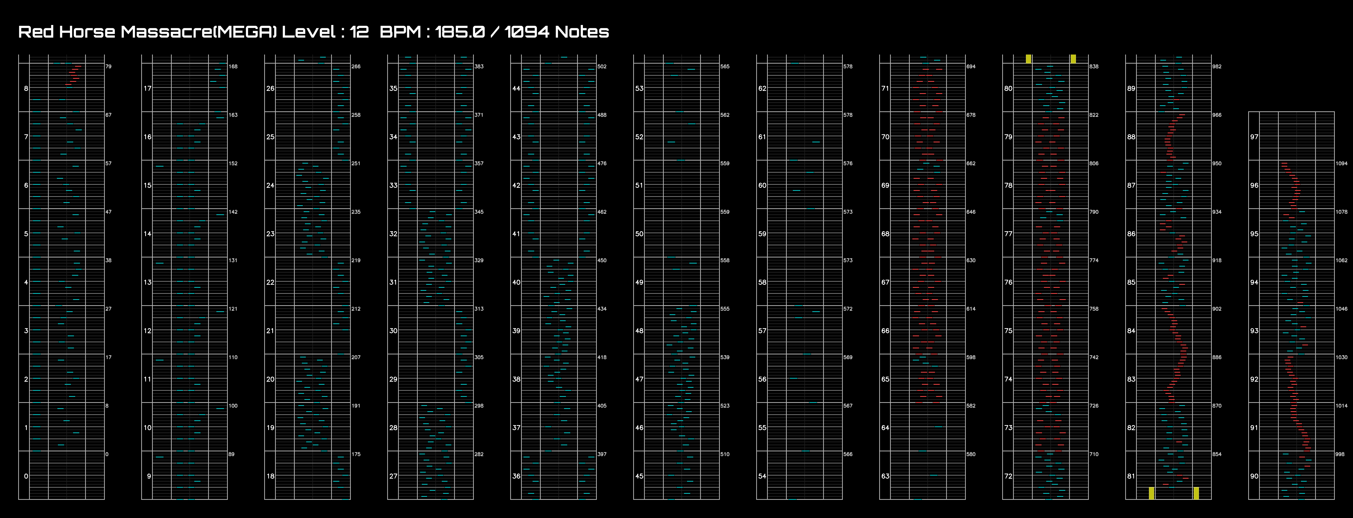Viewport: 1353px width, 518px height.
Task: Click the "Red Horse Massacre(MEGA)" song title
Action: 147,32
